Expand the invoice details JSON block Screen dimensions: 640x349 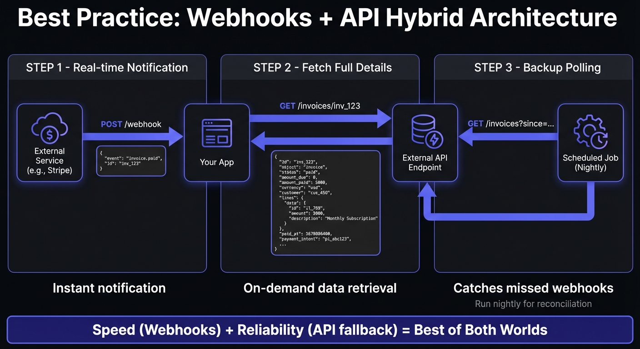pos(325,202)
